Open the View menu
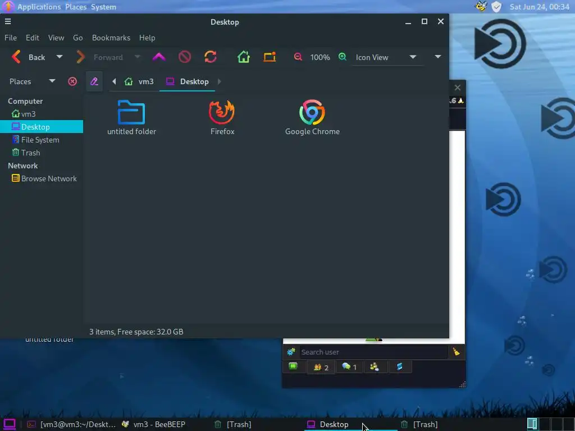Viewport: 575px width, 431px height. click(56, 38)
